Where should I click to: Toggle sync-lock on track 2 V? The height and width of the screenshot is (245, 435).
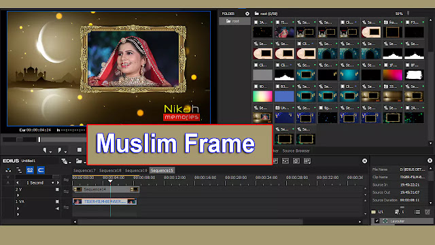[x=66, y=192]
